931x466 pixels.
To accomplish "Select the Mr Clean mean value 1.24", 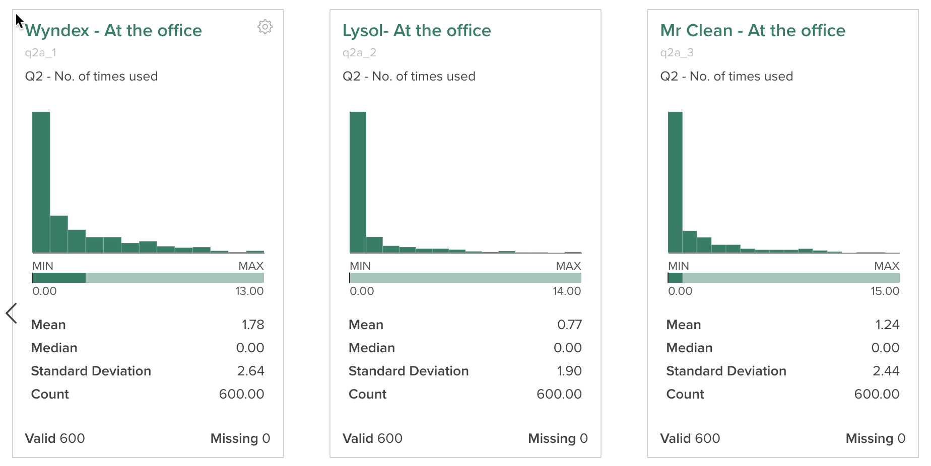I will pos(888,325).
